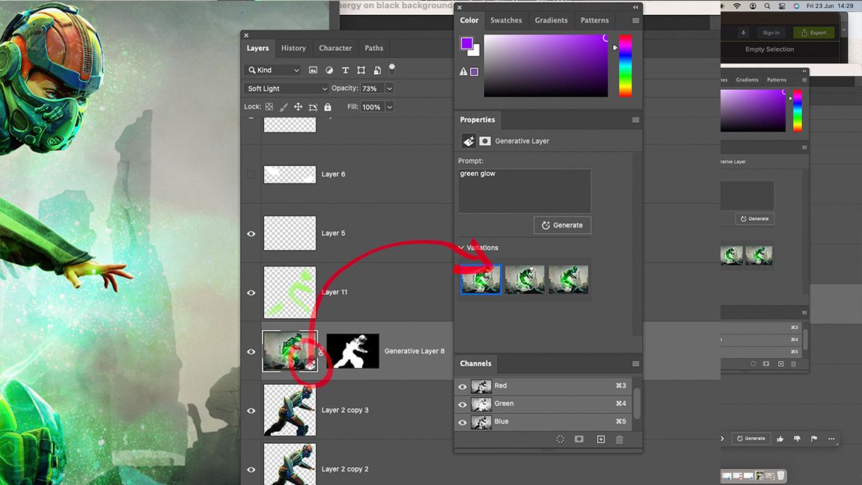
Task: Open the Properties panel menu icon
Action: point(635,120)
